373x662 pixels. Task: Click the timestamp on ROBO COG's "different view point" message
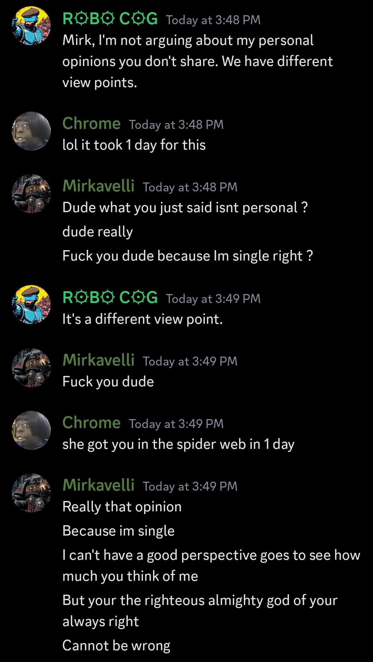coord(213,299)
